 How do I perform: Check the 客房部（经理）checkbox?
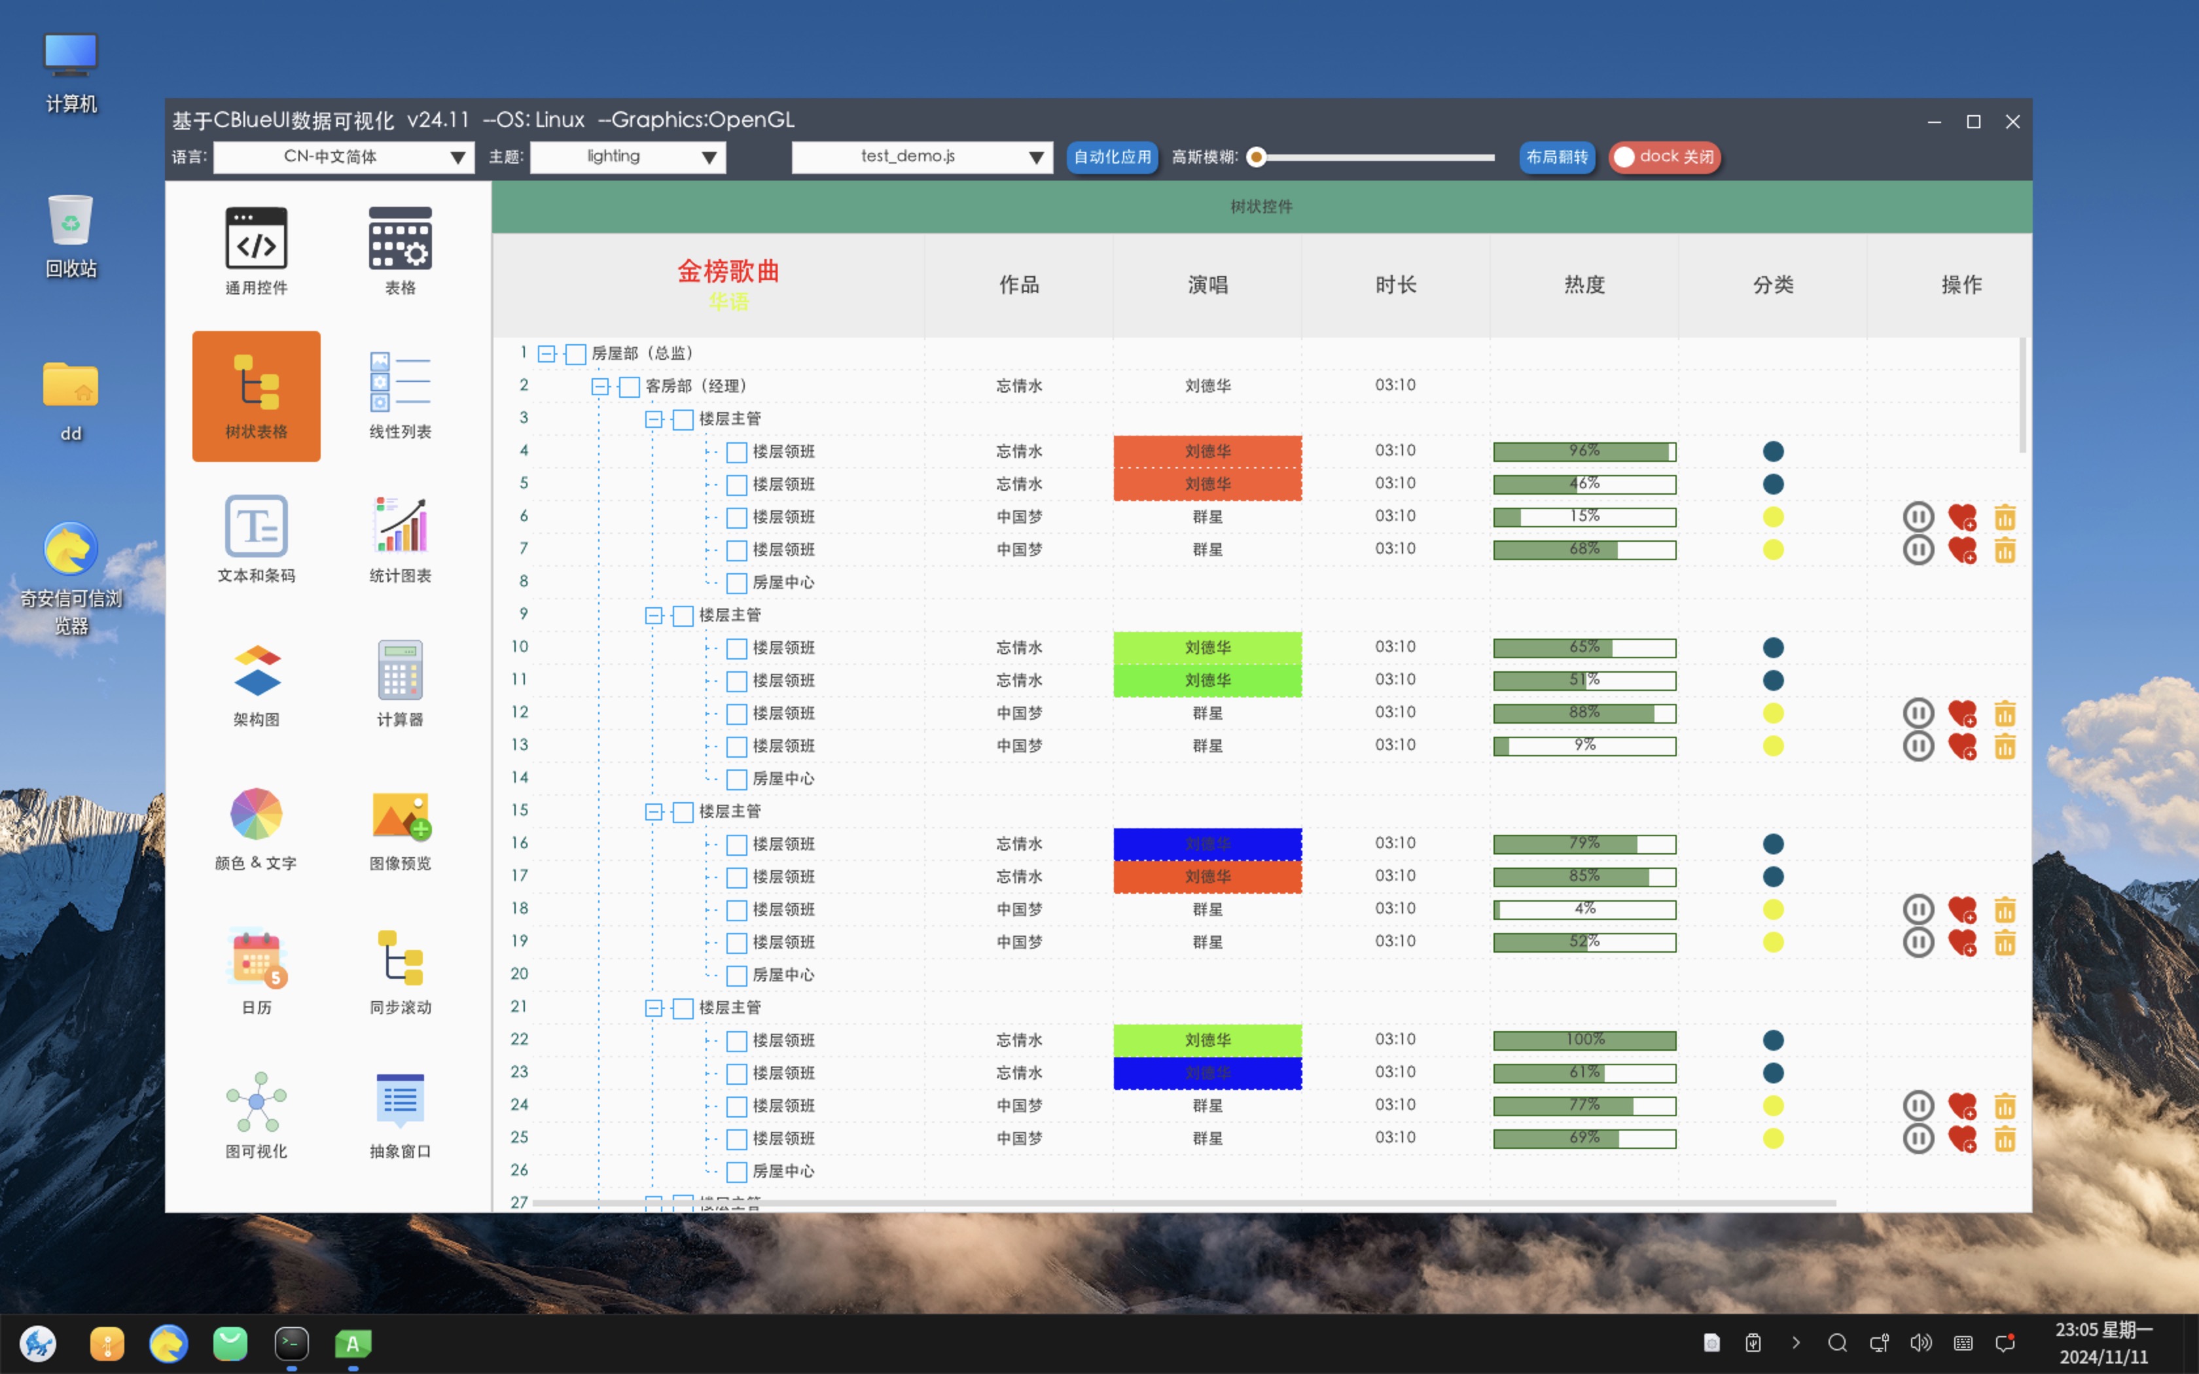629,386
